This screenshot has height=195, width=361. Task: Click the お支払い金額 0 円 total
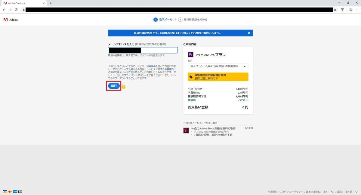click(218, 107)
